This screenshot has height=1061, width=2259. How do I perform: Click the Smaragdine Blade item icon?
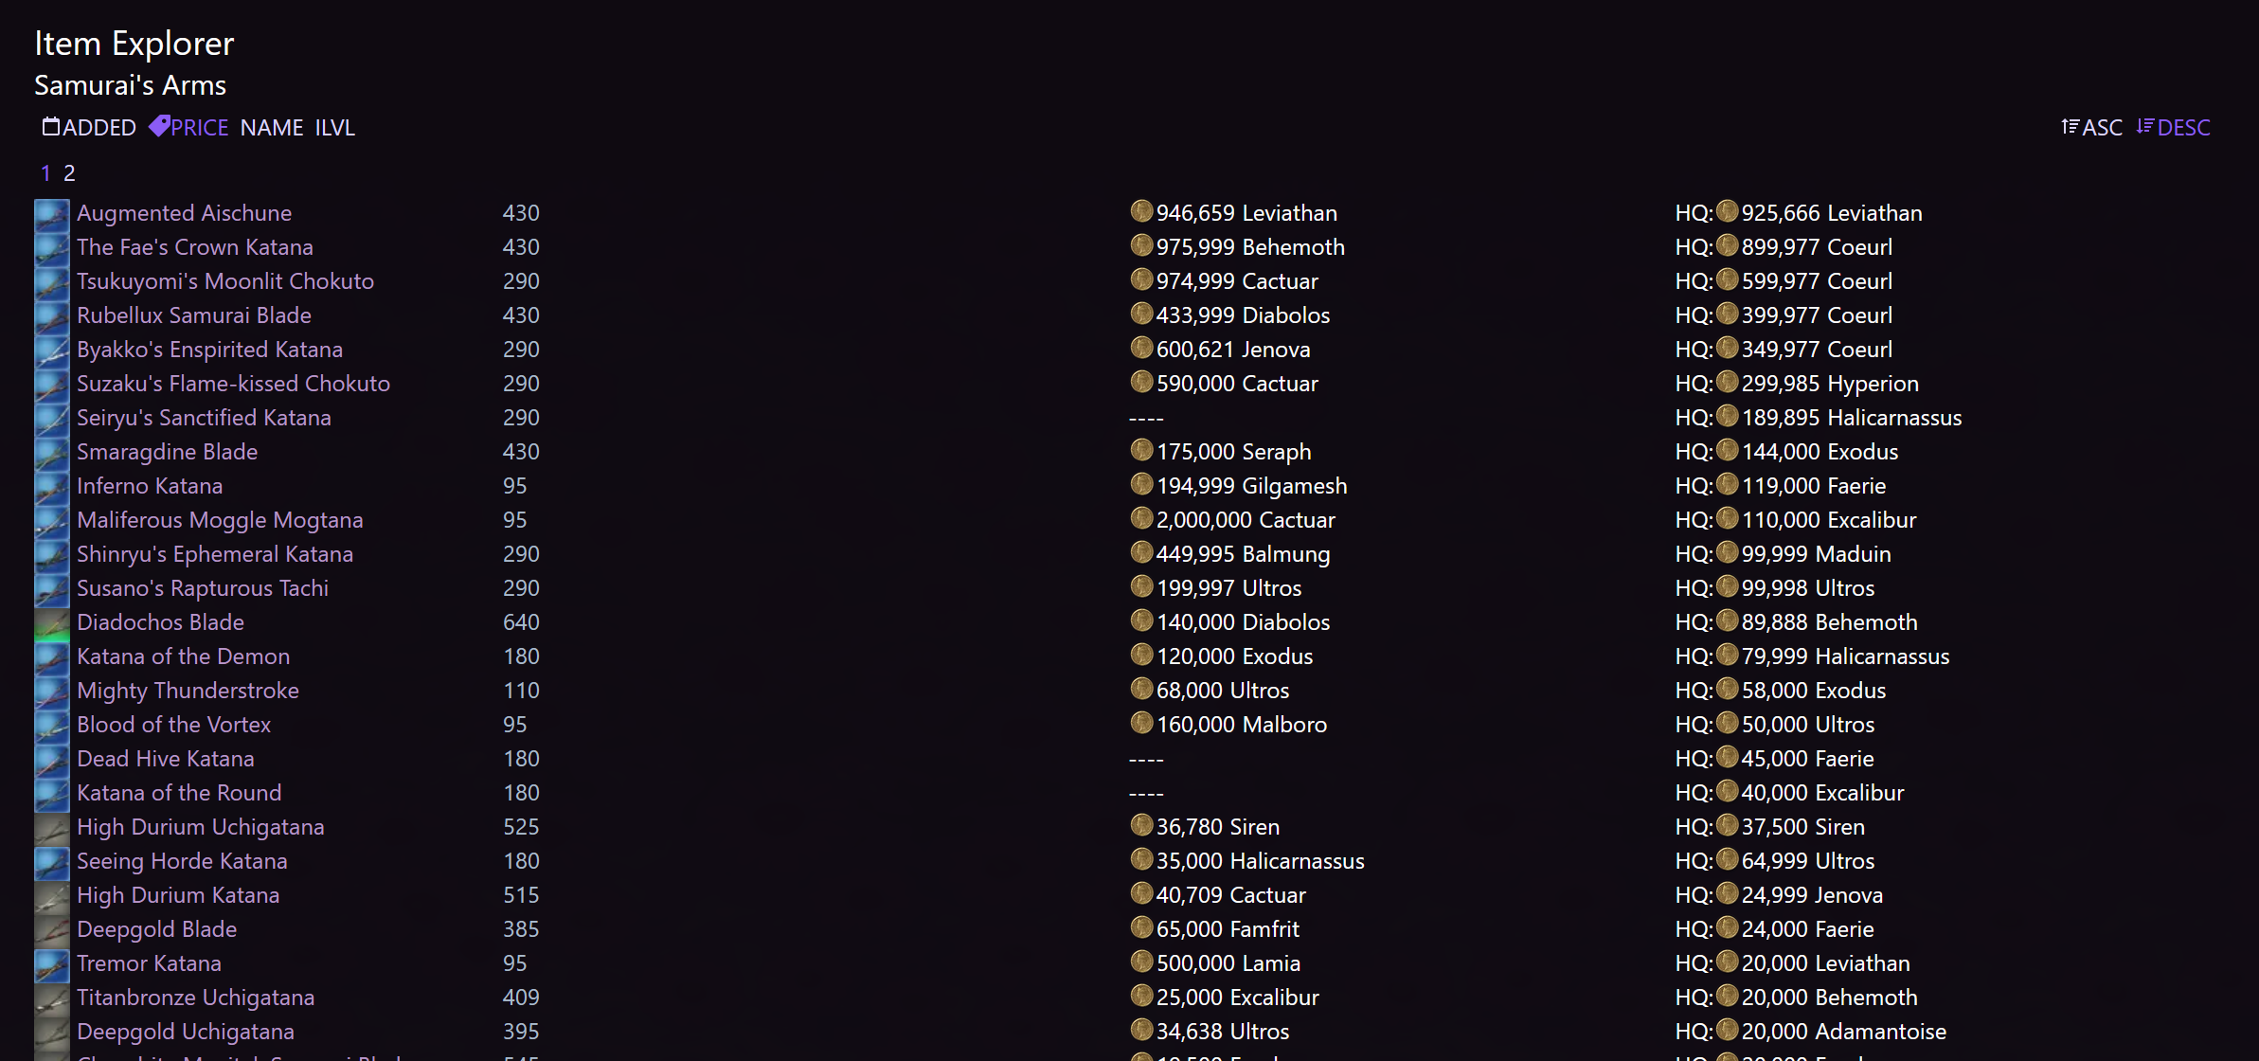[52, 453]
